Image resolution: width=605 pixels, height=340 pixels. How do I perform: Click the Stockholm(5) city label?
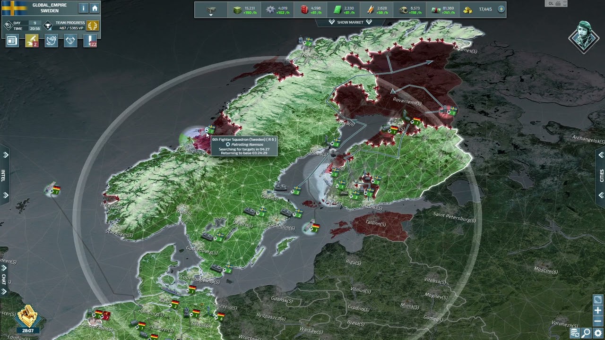coord(281,227)
